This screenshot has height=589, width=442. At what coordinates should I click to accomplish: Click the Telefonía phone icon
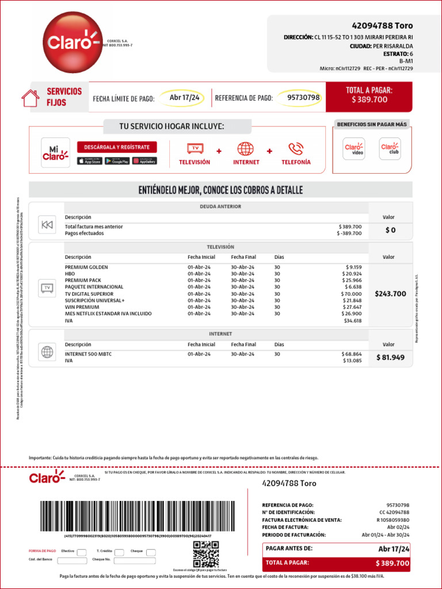click(296, 149)
